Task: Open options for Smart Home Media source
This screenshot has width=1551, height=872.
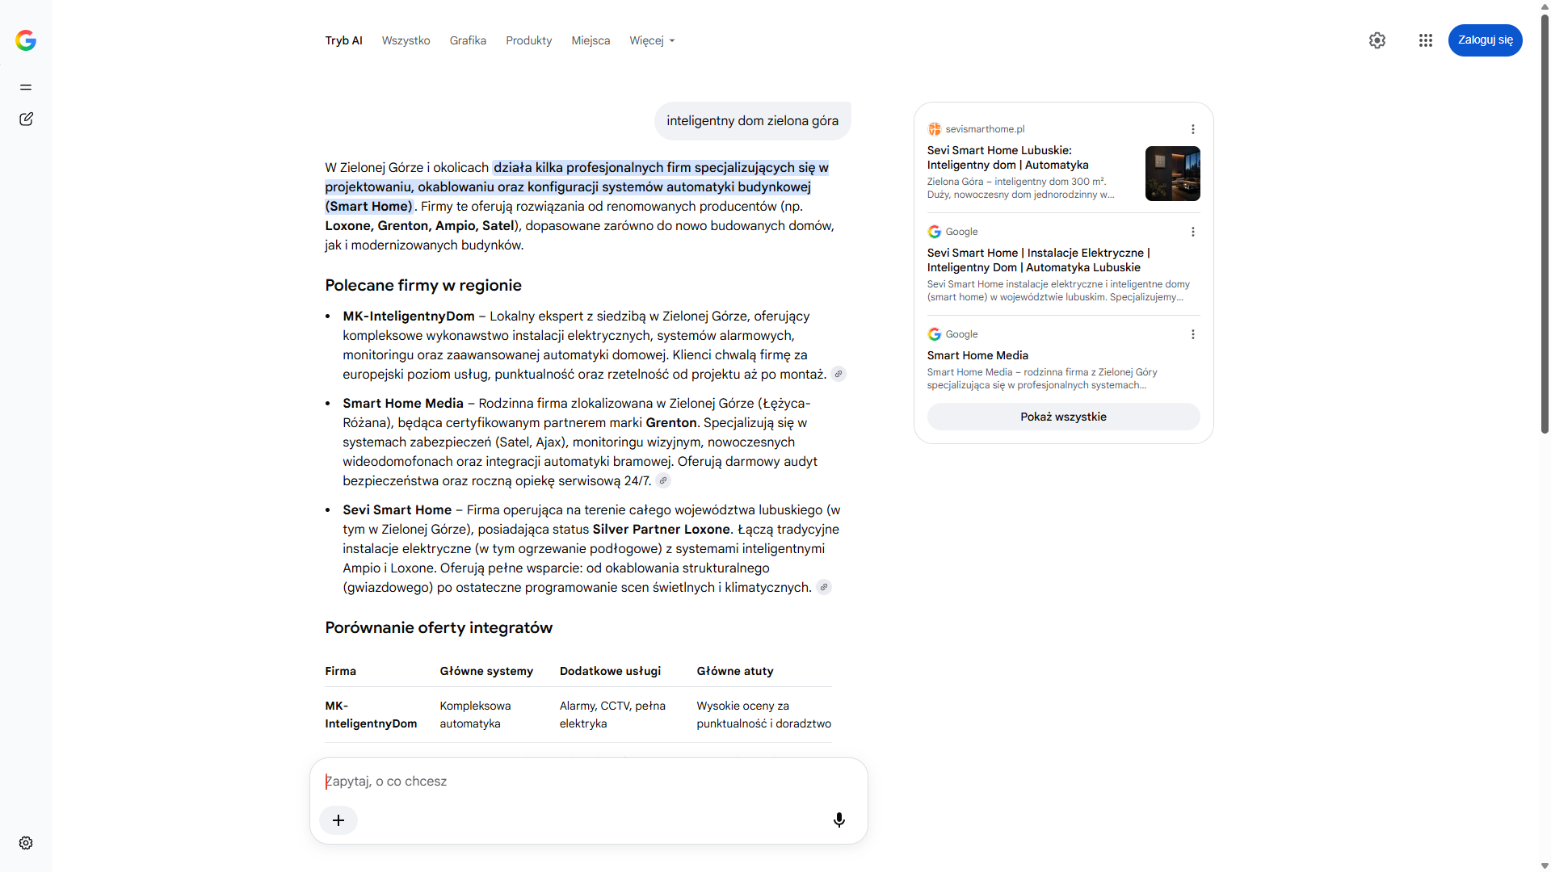Action: click(x=1193, y=334)
